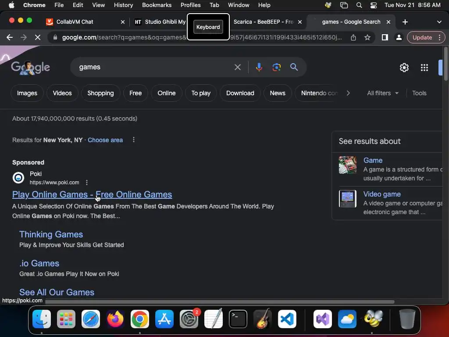Open Control Center in the menu bar
Image resolution: width=449 pixels, height=337 pixels.
coord(374,5)
